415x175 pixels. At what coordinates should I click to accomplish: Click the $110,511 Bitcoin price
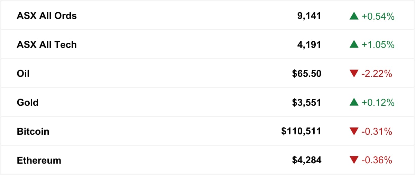[301, 132]
